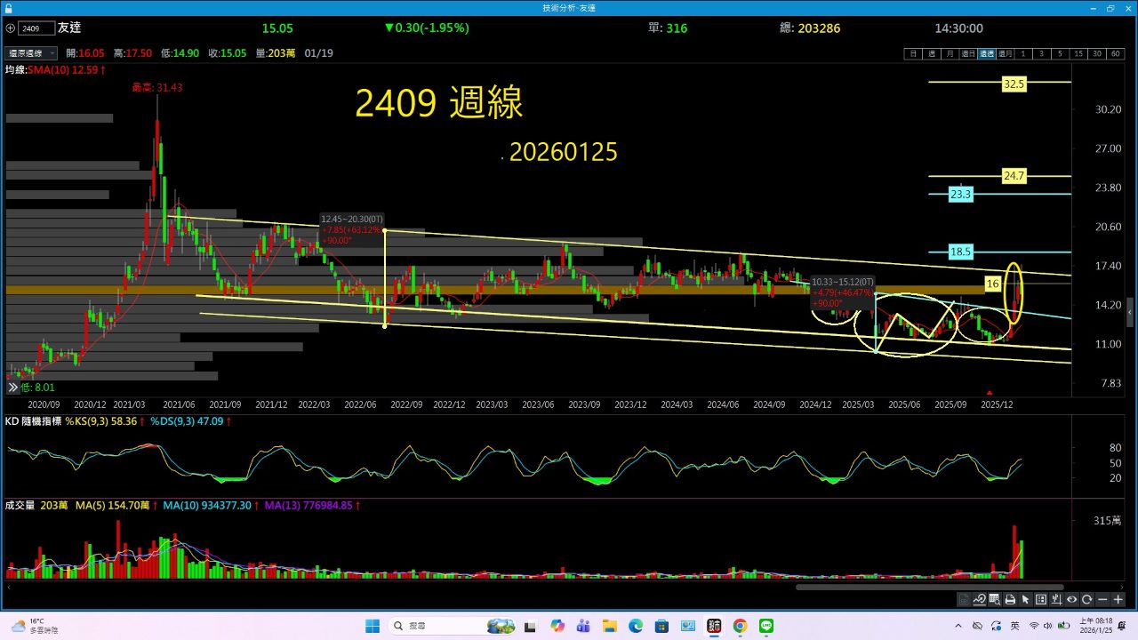Enable the 週月 timeframe view
This screenshot has width=1138, height=640.
(x=1006, y=53)
